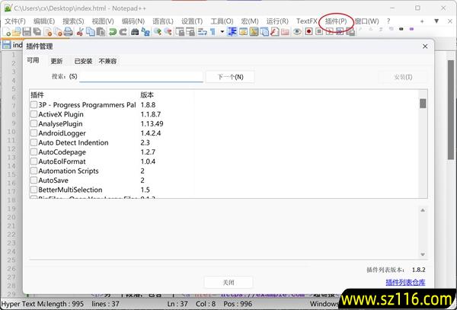This screenshot has height=310, width=457.
Task: Open the 插件列表仓库 link
Action: pyautogui.click(x=405, y=282)
